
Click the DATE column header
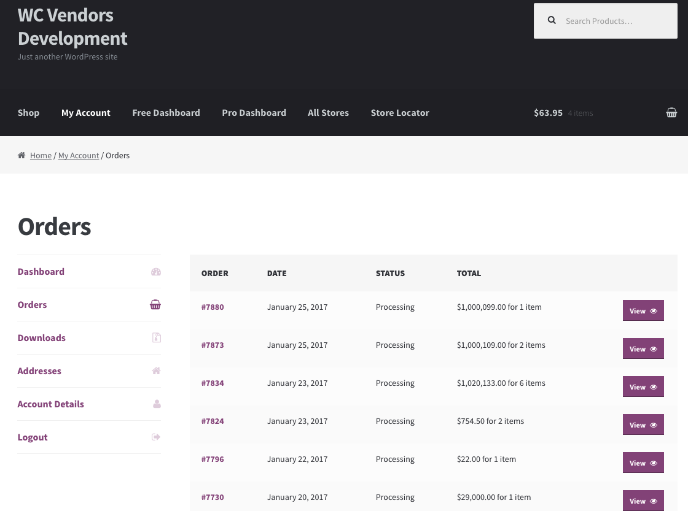click(277, 273)
